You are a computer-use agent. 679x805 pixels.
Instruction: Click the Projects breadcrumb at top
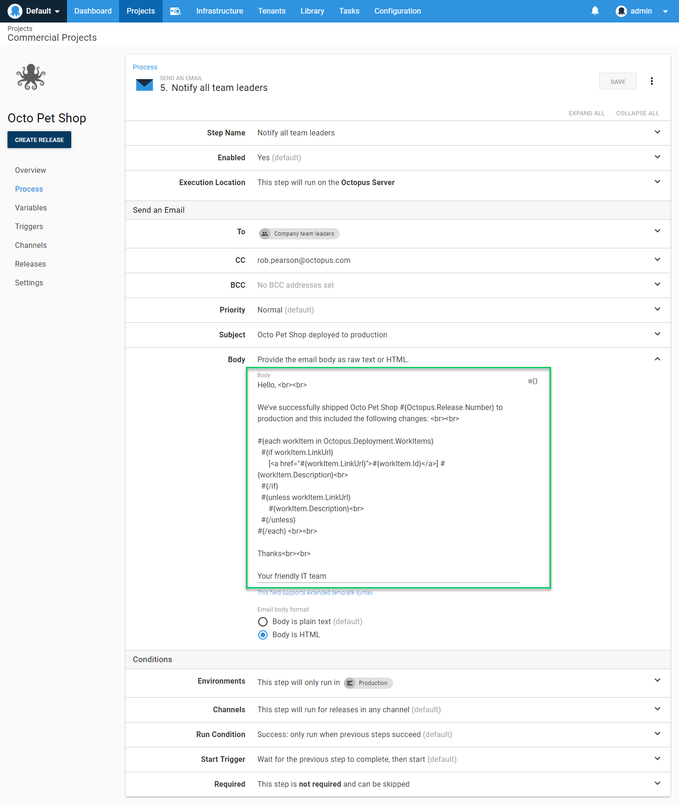[20, 29]
